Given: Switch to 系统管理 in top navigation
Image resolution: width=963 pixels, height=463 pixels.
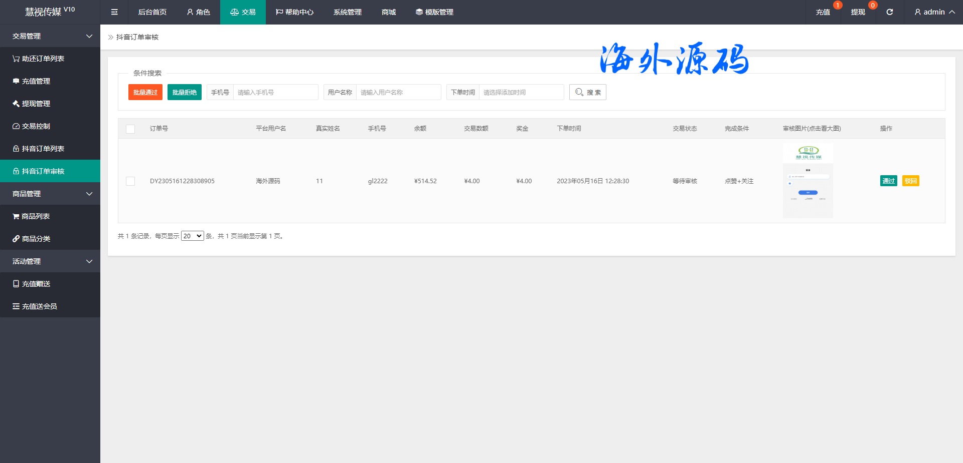Looking at the screenshot, I should click(347, 12).
